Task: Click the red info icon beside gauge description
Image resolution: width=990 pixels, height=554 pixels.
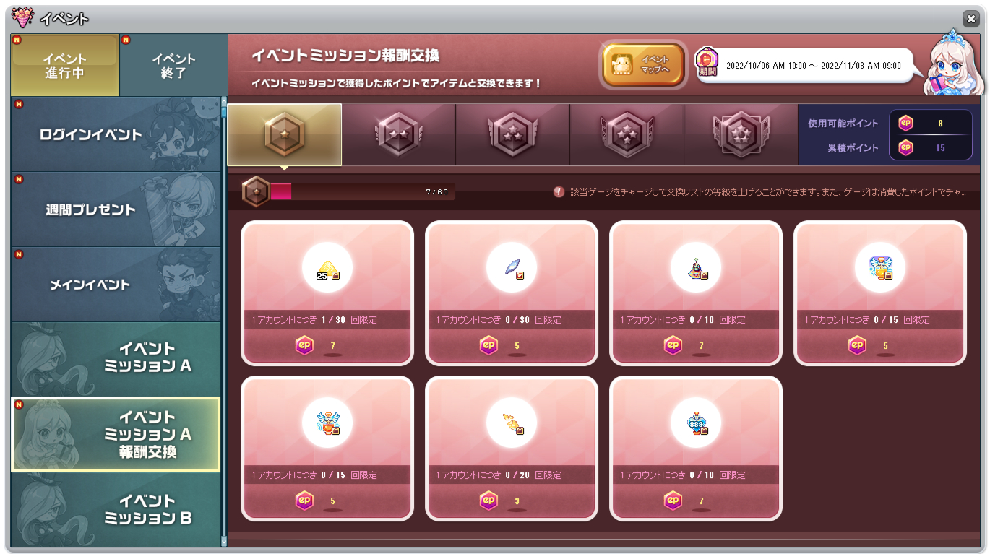Action: point(559,192)
